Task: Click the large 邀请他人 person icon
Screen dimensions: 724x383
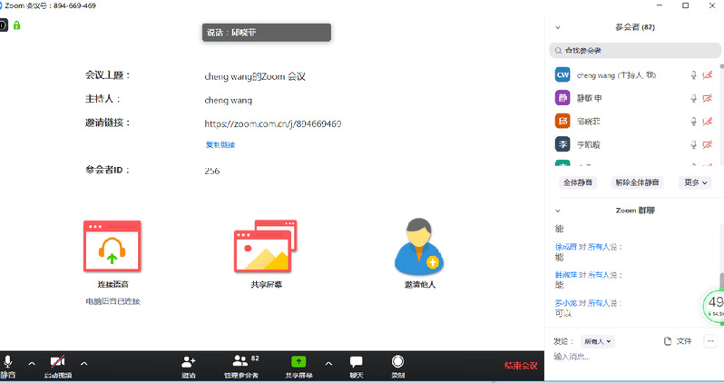Action: click(x=419, y=246)
